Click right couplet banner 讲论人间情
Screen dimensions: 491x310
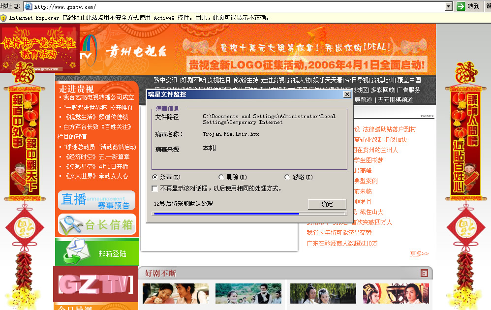(x=465, y=143)
